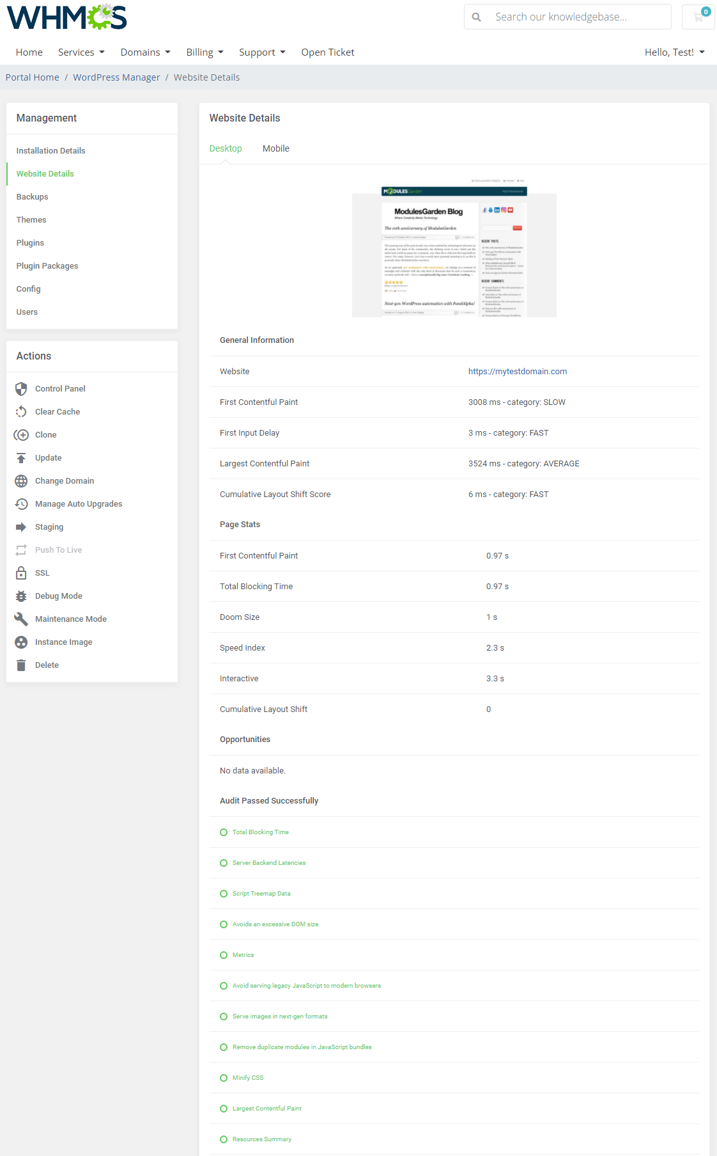This screenshot has width=717, height=1156.
Task: Expand the Services dropdown menu
Action: pos(81,52)
